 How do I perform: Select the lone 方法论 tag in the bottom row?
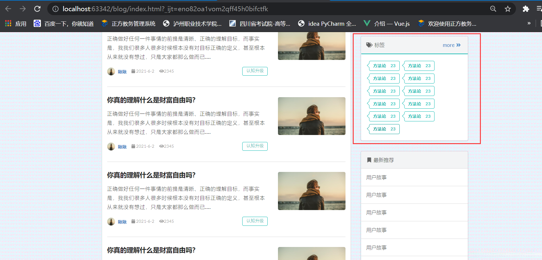coord(384,129)
